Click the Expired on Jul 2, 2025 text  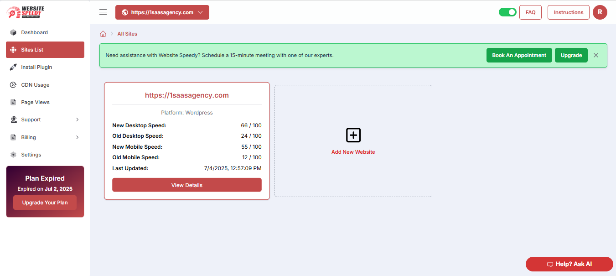pyautogui.click(x=45, y=189)
